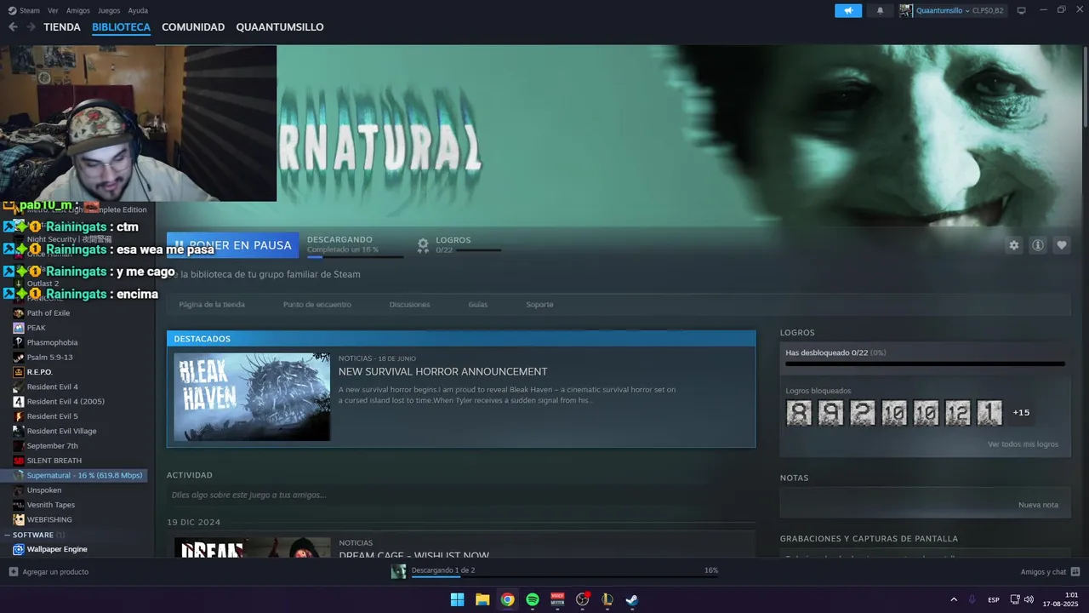
Task: Open the volume control in system tray
Action: coord(1029,599)
